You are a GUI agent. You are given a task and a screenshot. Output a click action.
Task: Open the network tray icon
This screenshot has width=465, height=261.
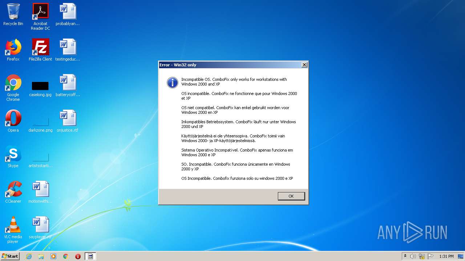[x=422, y=256]
